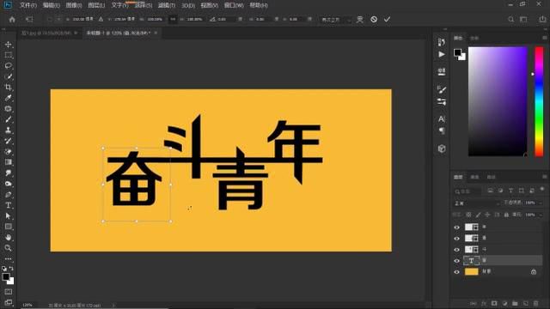This screenshot has width=550, height=309.
Task: Select the Brush tool
Action: (9, 119)
